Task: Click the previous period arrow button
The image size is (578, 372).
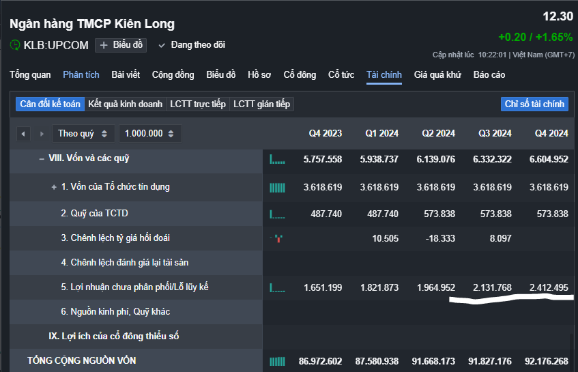Action: pyautogui.click(x=24, y=134)
